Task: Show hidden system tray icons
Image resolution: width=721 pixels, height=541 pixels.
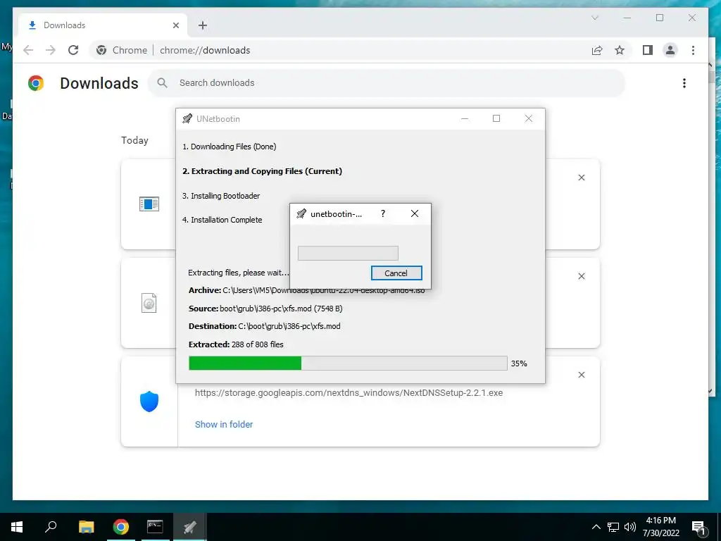Action: [x=596, y=527]
